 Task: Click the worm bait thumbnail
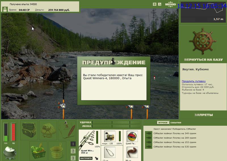pos(132,153)
